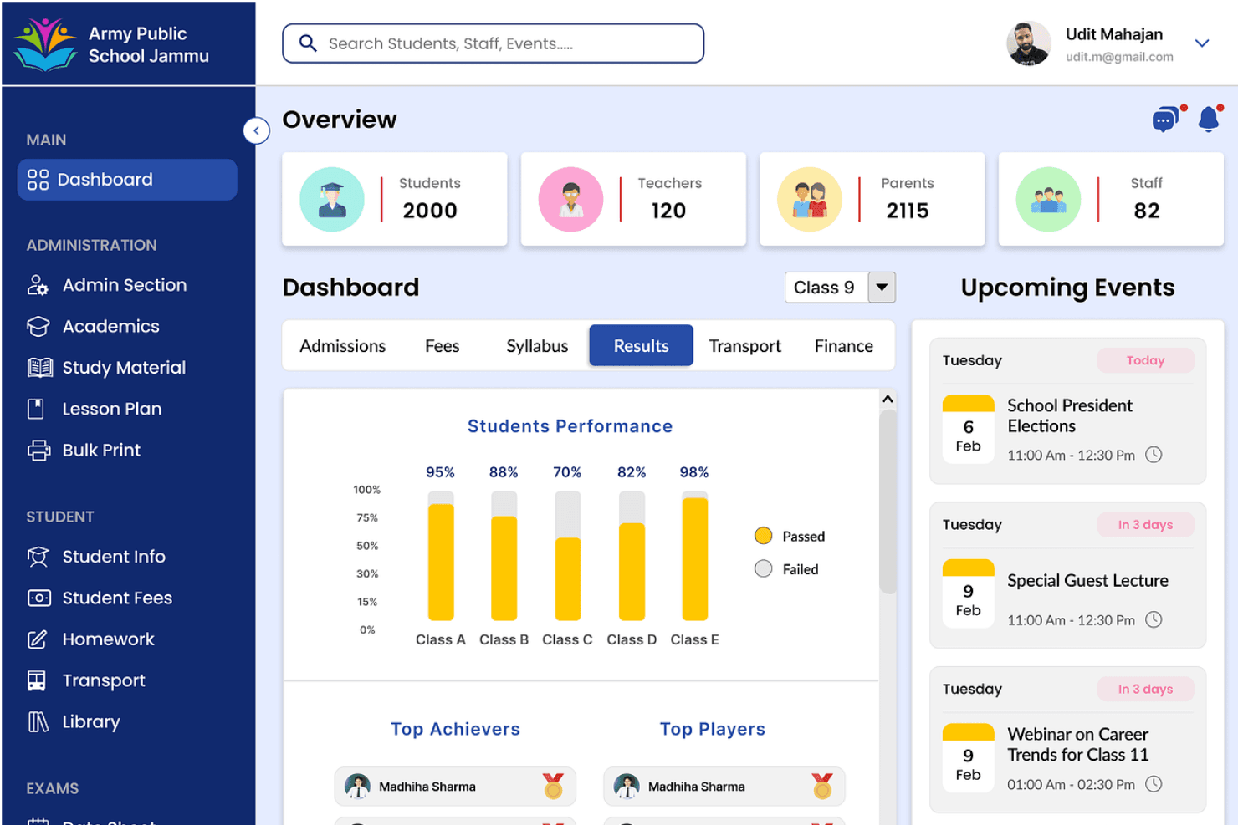Click Madhiha Sharma under Top Achievers
This screenshot has height=825, width=1238.
tap(455, 787)
